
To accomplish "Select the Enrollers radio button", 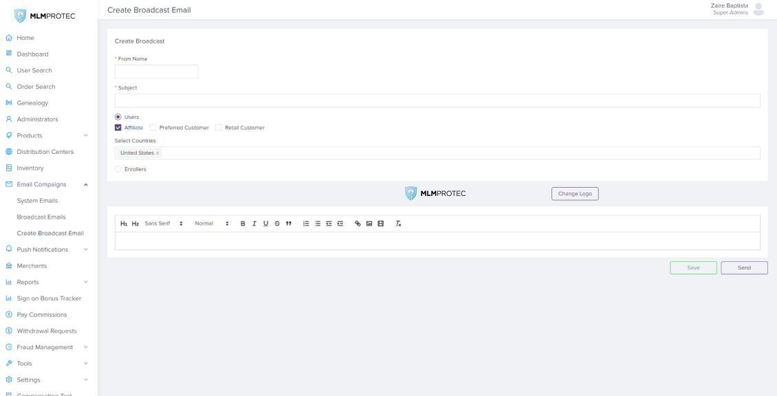I will pyautogui.click(x=118, y=169).
